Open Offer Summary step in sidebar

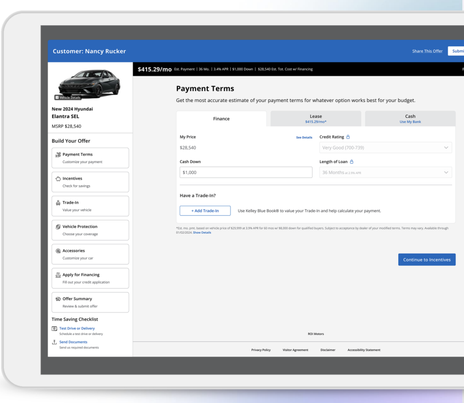click(x=90, y=303)
